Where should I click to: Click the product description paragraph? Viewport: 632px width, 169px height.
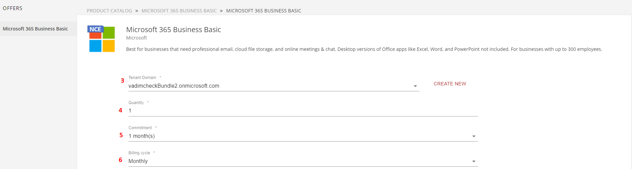(x=364, y=49)
